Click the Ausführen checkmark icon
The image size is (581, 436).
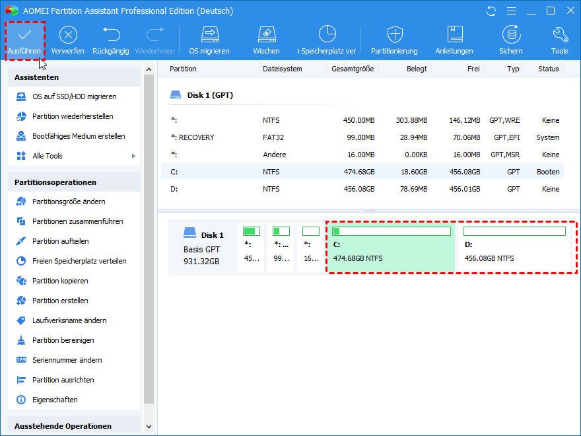[x=25, y=35]
